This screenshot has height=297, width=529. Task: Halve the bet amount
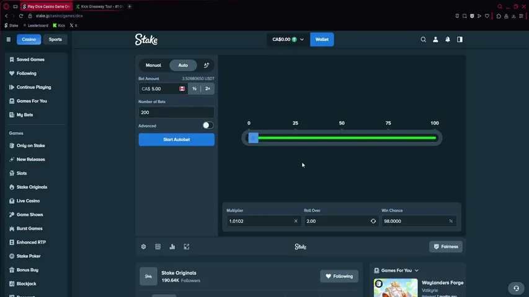[194, 89]
